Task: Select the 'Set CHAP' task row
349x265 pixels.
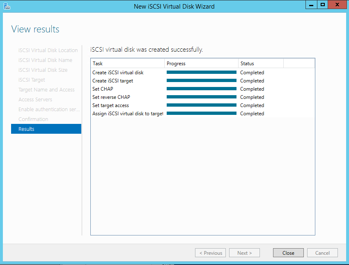Action: pos(203,89)
